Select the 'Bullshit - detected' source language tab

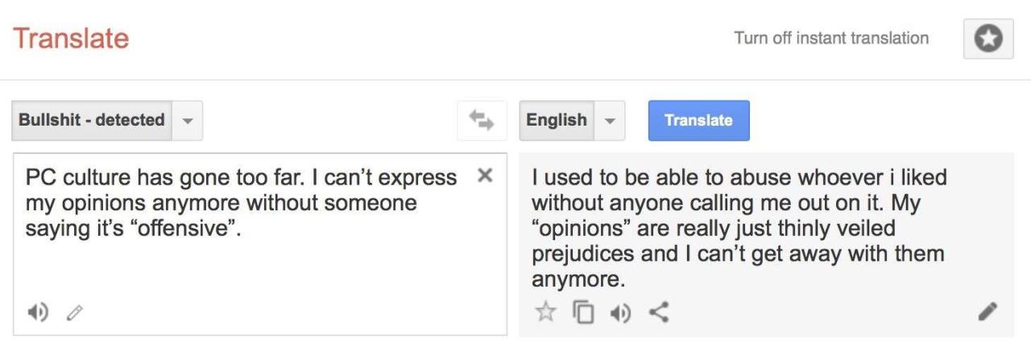click(92, 120)
